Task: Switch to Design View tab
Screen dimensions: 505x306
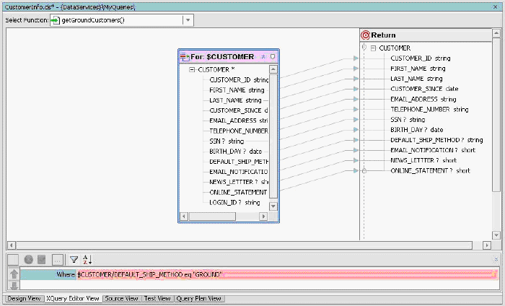Action: [24, 299]
